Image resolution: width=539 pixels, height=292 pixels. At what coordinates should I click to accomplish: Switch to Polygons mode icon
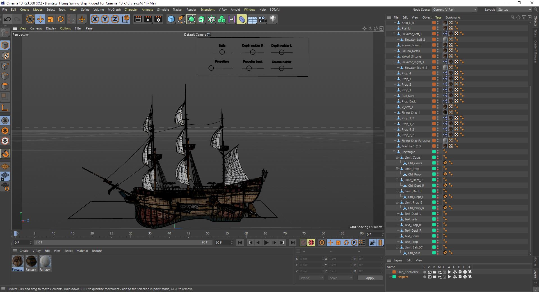pos(5,86)
